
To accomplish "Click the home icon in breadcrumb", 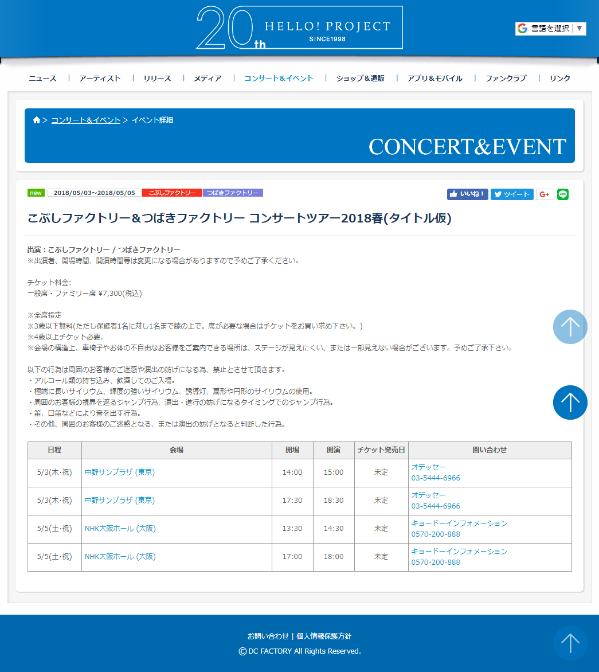I will pyautogui.click(x=37, y=120).
